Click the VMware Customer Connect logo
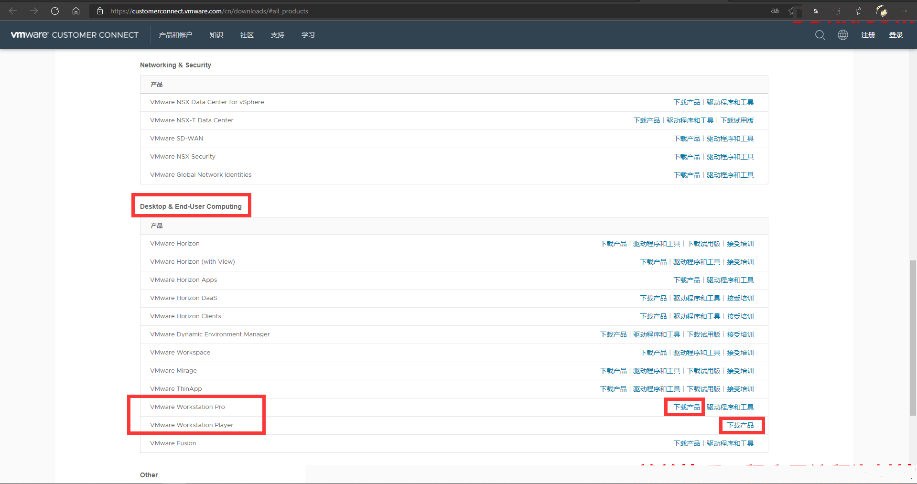The height and width of the screenshot is (484, 917). [75, 35]
